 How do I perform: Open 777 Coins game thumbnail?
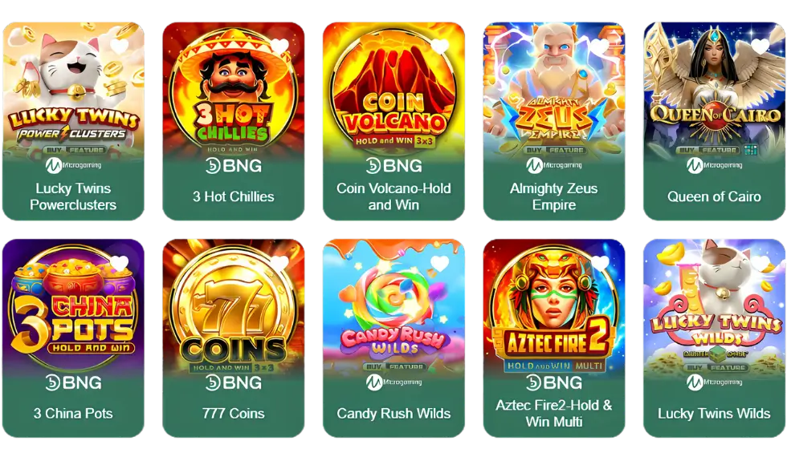[234, 306]
